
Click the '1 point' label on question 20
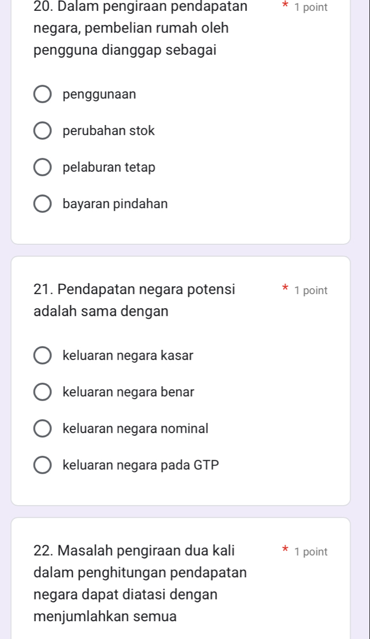pos(311,8)
